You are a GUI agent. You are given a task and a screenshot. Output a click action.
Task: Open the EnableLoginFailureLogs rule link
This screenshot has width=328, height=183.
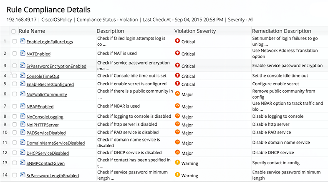point(50,42)
